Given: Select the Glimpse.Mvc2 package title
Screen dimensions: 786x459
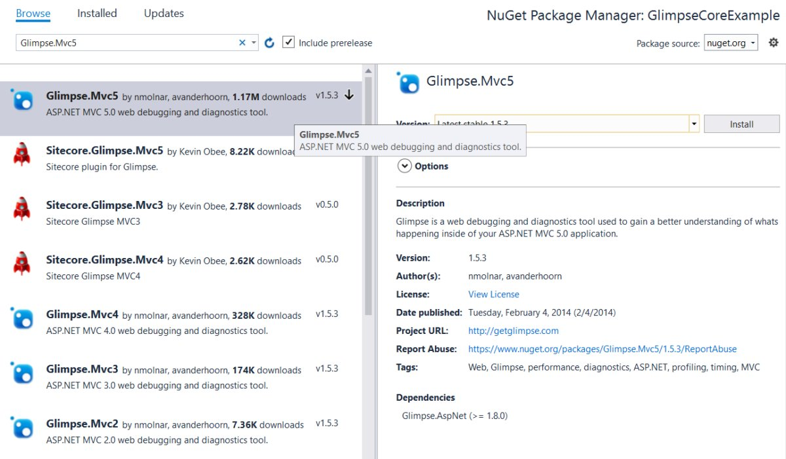Looking at the screenshot, I should coord(83,424).
